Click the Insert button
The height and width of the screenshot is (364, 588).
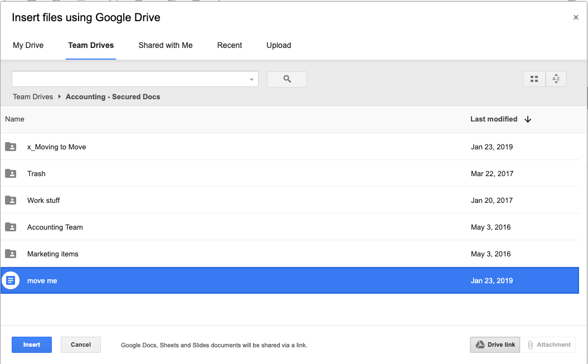pyautogui.click(x=31, y=344)
